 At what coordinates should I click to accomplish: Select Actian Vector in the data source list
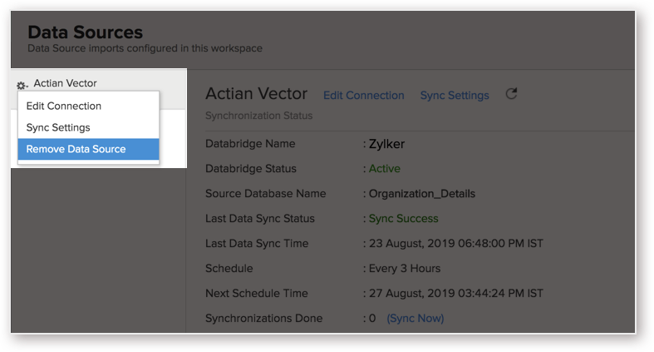click(65, 83)
